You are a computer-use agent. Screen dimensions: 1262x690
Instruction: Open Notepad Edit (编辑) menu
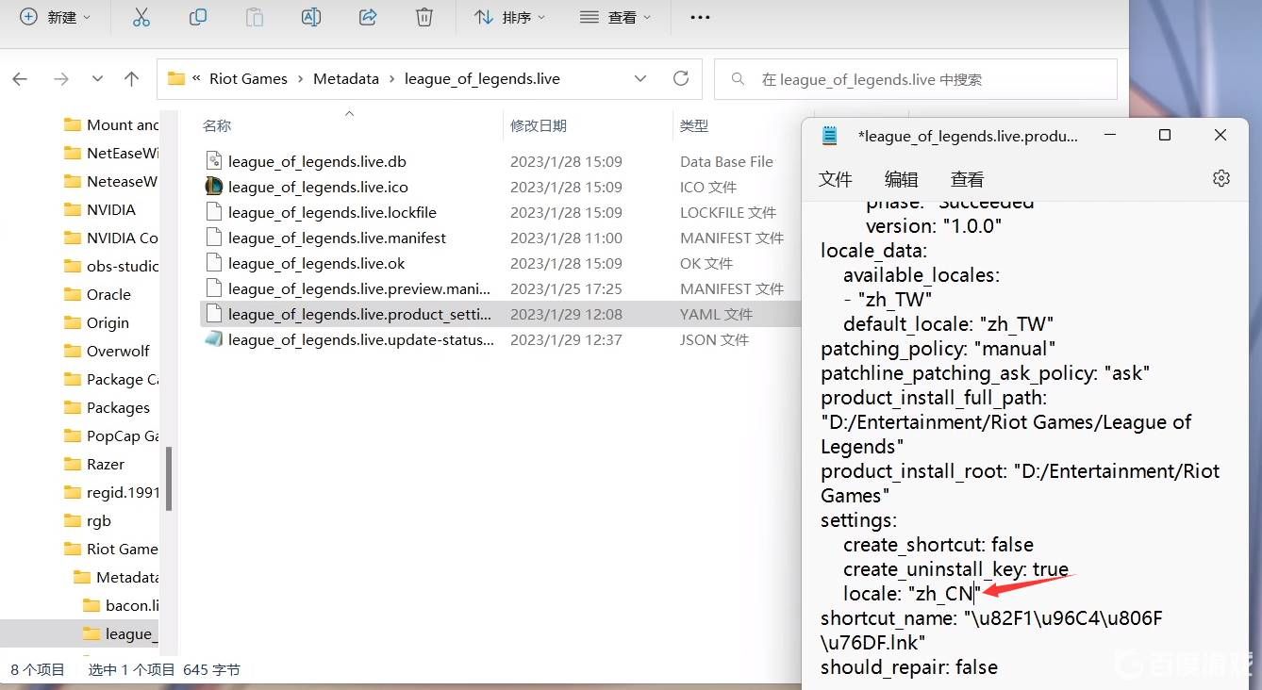pyautogui.click(x=901, y=179)
